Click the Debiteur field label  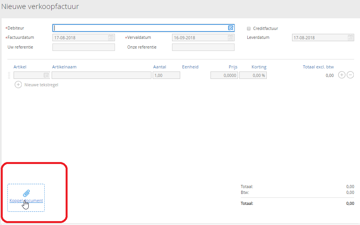(x=16, y=28)
